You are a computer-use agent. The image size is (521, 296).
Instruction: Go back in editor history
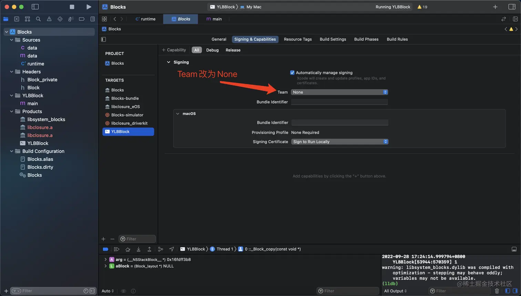tap(115, 19)
